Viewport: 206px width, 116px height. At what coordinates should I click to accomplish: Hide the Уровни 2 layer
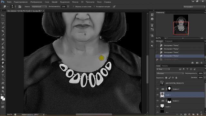coord(157,89)
